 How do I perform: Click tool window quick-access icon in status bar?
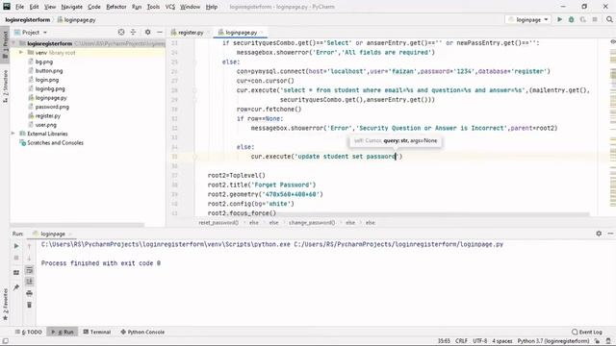click(6, 341)
